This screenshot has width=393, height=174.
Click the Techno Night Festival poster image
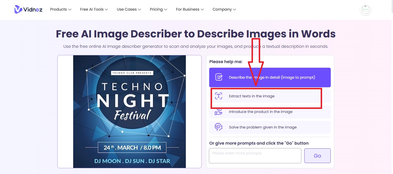[129, 111]
